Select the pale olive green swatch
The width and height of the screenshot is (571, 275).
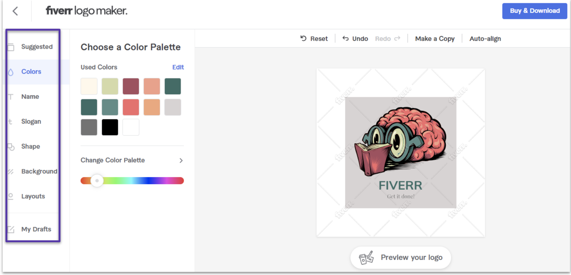pyautogui.click(x=110, y=86)
